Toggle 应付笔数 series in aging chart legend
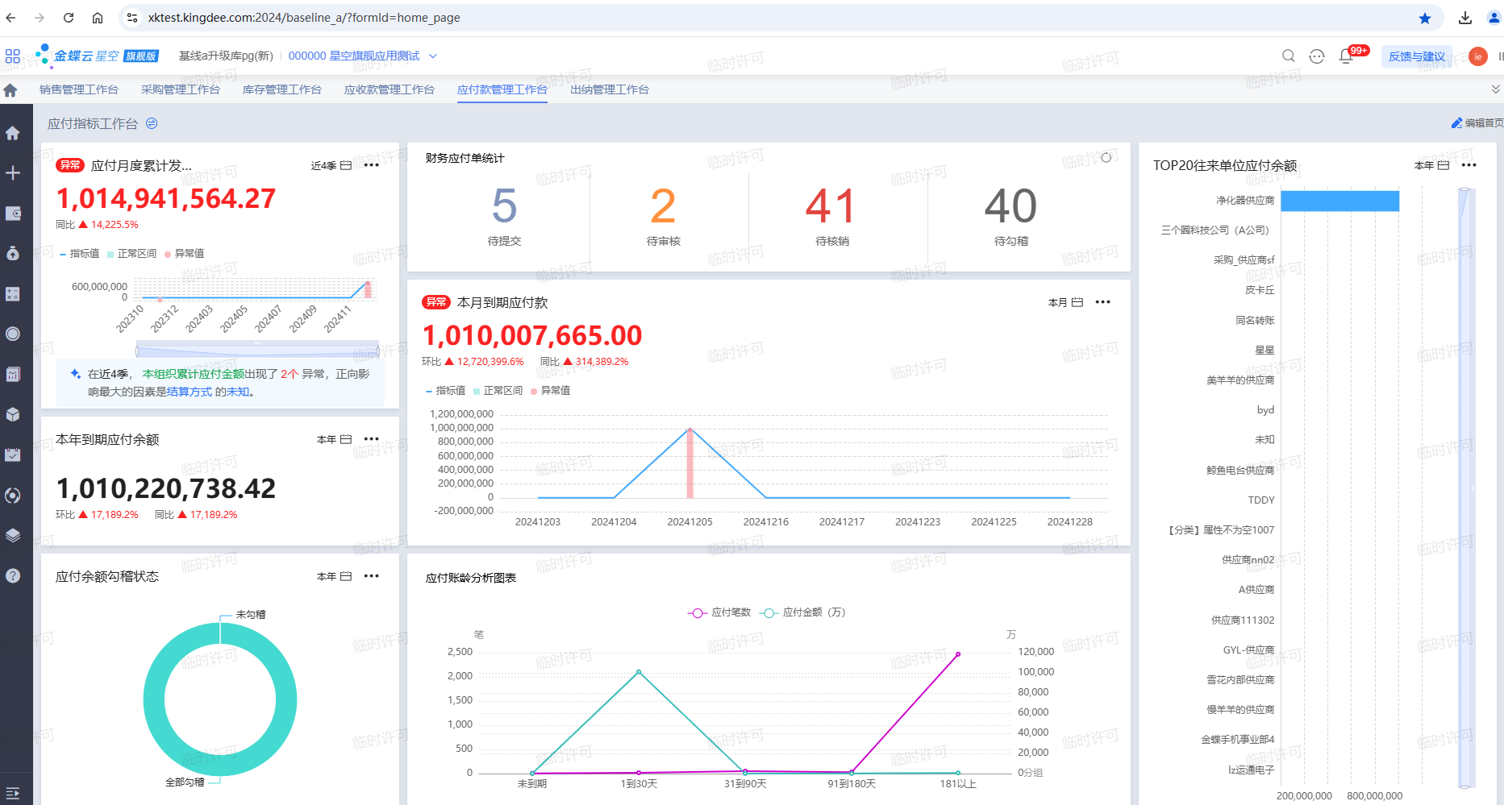1504x805 pixels. pos(719,612)
